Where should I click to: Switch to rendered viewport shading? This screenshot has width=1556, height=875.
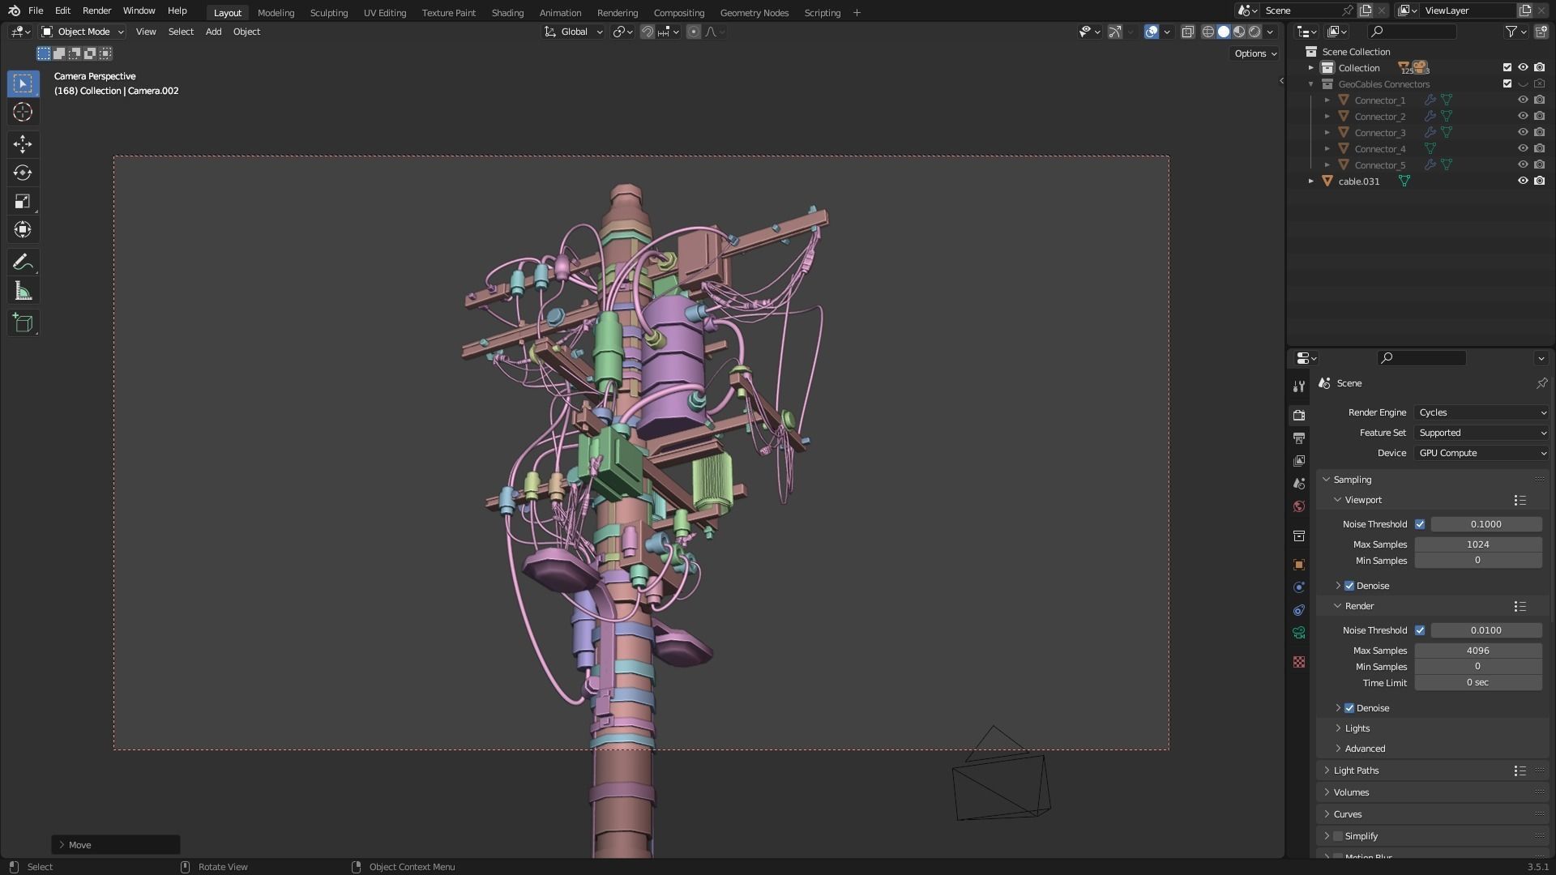(x=1255, y=32)
